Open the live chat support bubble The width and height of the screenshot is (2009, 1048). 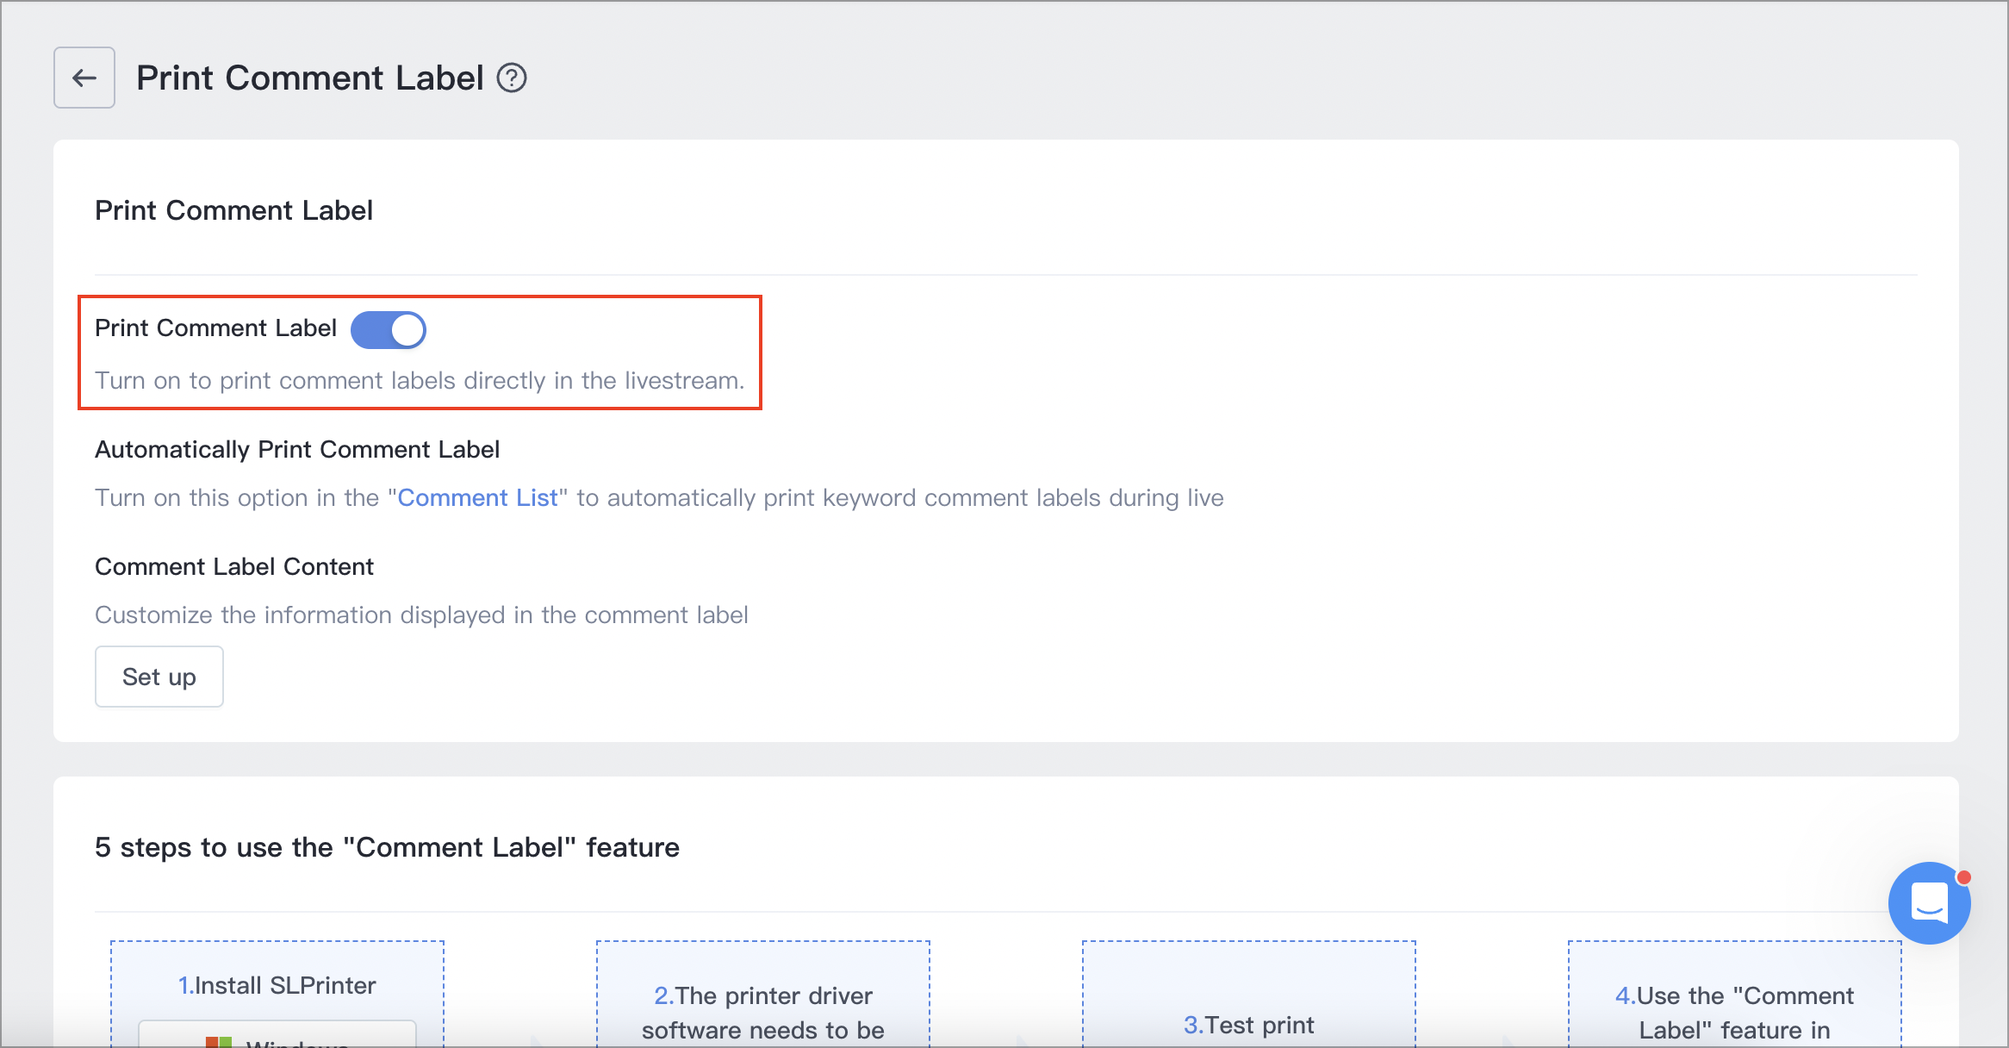point(1928,903)
